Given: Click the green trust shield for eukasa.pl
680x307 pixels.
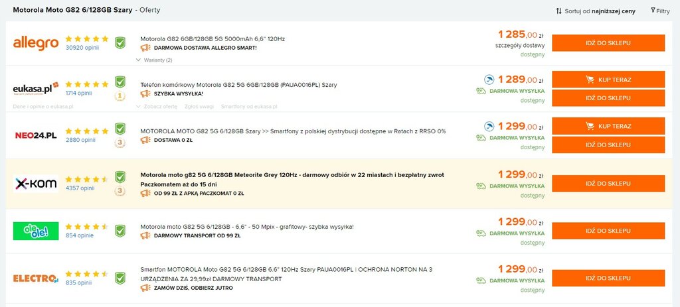Looking at the screenshot, I should click(120, 82).
